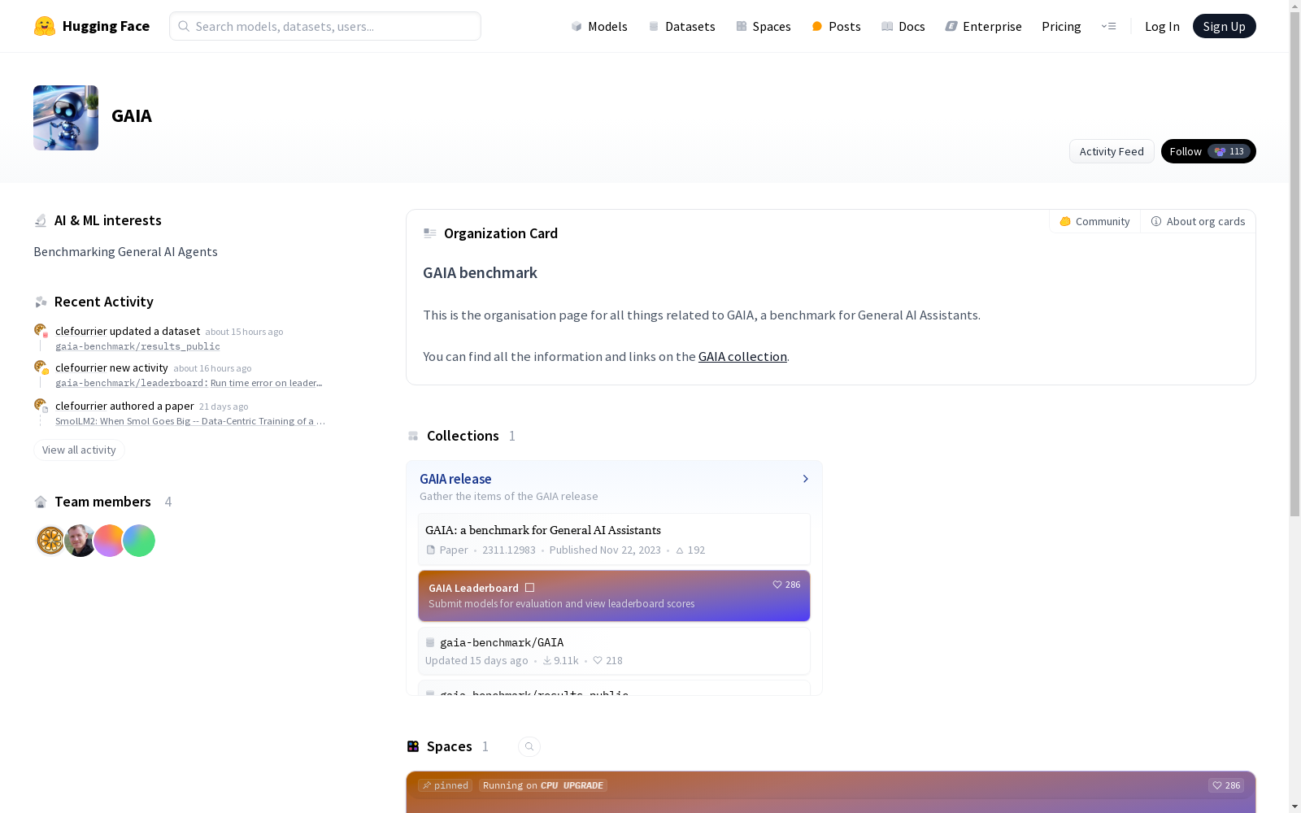Click the Sign Up button
The image size is (1301, 813).
click(x=1224, y=26)
